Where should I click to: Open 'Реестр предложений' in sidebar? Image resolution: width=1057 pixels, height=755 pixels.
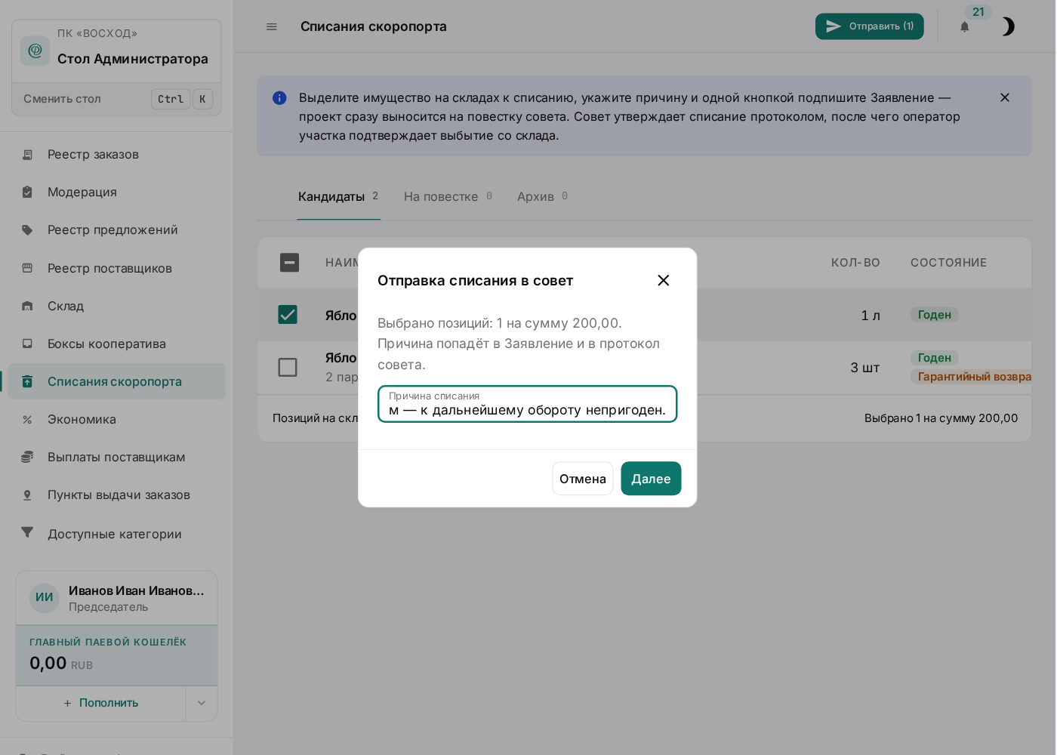click(x=117, y=230)
